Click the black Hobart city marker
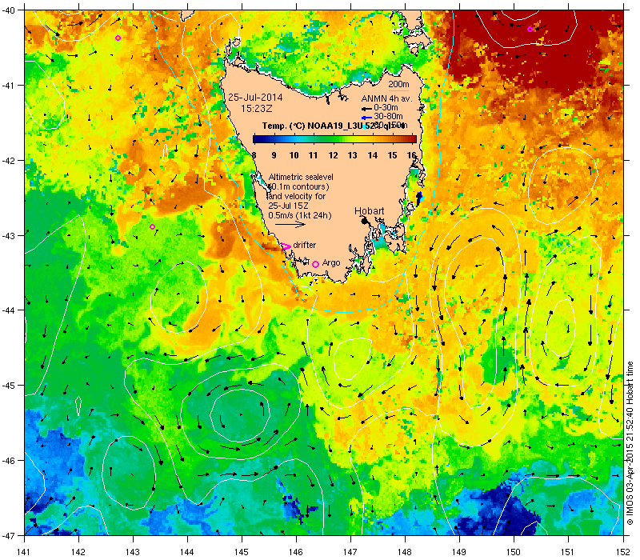This screenshot has width=640, height=560. pos(365,221)
